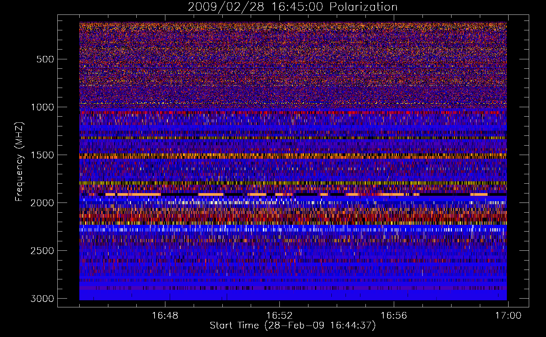Screen dimensions: 546x337
Task: Click the 1500 frequency tick label
Action: point(42,155)
